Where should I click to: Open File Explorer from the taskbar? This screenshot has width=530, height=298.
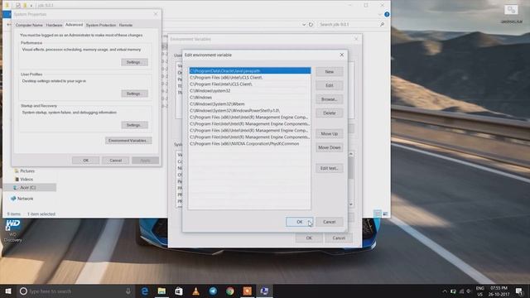[x=161, y=291]
